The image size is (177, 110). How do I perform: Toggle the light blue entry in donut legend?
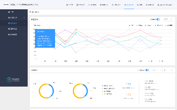[108, 89]
